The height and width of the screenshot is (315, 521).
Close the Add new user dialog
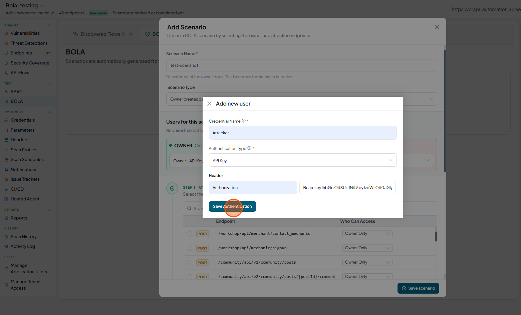(209, 104)
